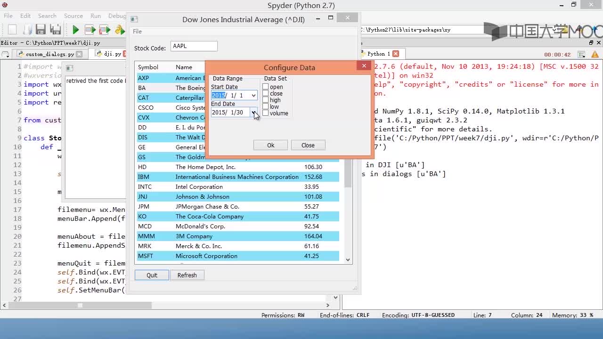The height and width of the screenshot is (339, 603).
Task: Select the Python 1 console tab
Action: 379,54
